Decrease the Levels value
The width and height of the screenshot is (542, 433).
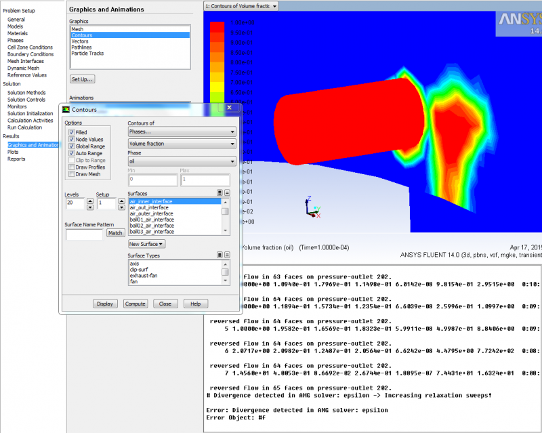[90, 207]
